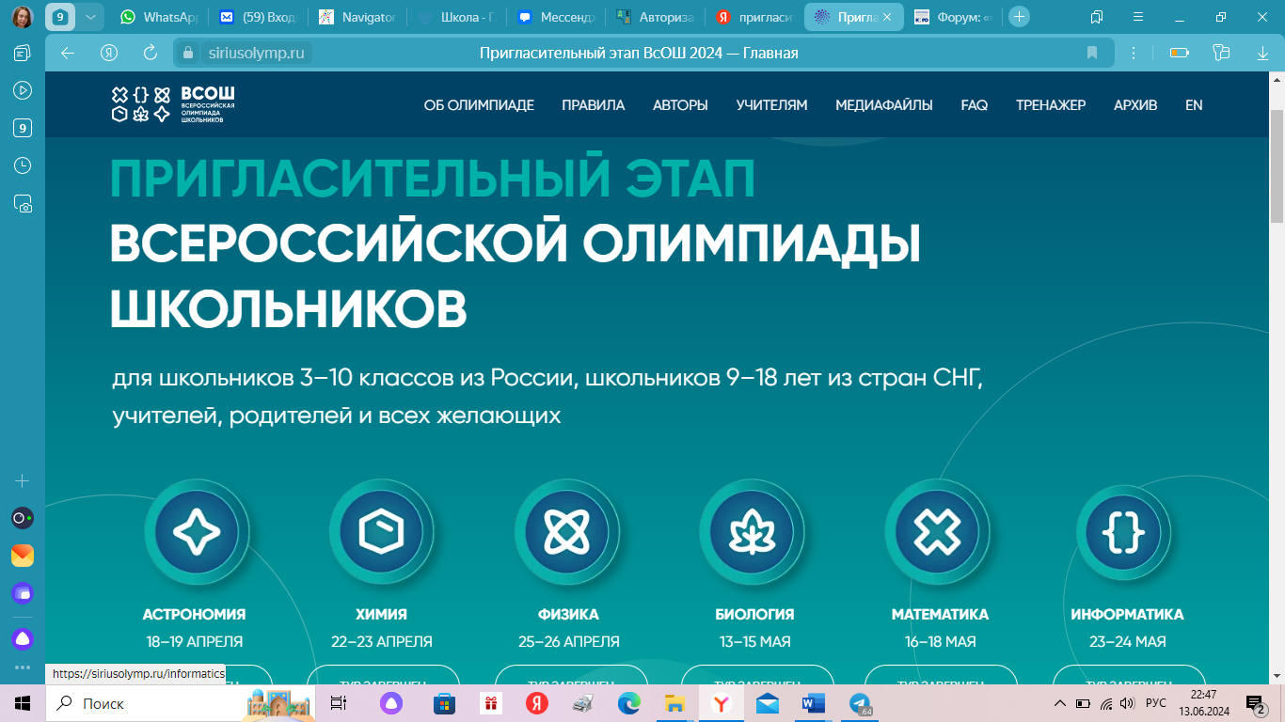The width and height of the screenshot is (1285, 722).
Task: Open the Авториза tab
Action: [656, 16]
